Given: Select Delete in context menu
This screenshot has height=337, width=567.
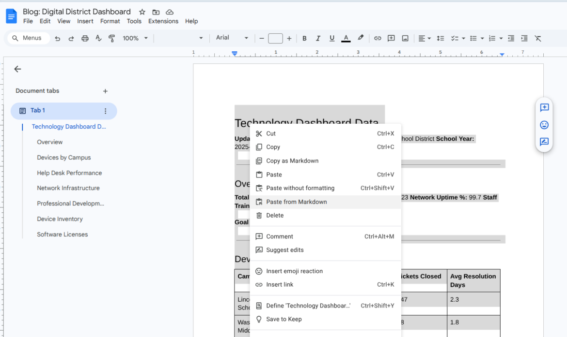Looking at the screenshot, I should point(326,216).
